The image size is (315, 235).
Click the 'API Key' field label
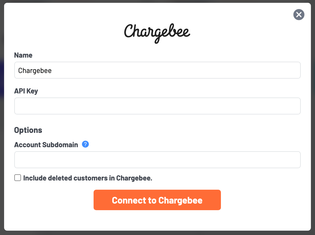[26, 91]
